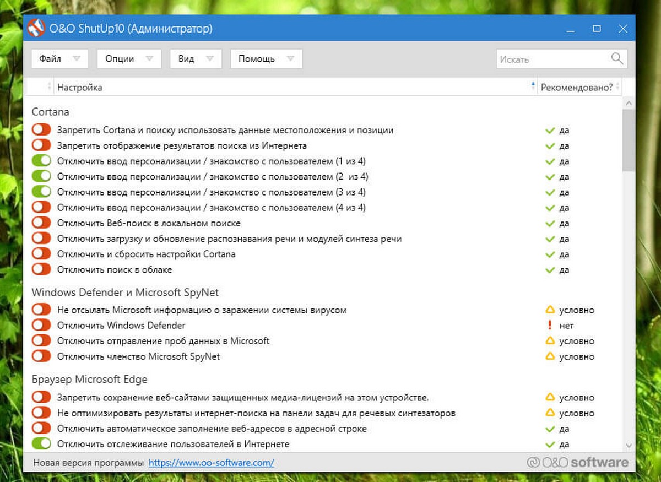Image resolution: width=661 pixels, height=482 pixels.
Task: Click yellow triangle beside 'Не оптимизировать результаты интернет-поиска'
Action: click(x=549, y=413)
